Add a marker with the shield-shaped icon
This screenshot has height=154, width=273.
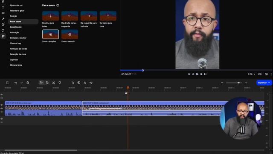coord(60,83)
